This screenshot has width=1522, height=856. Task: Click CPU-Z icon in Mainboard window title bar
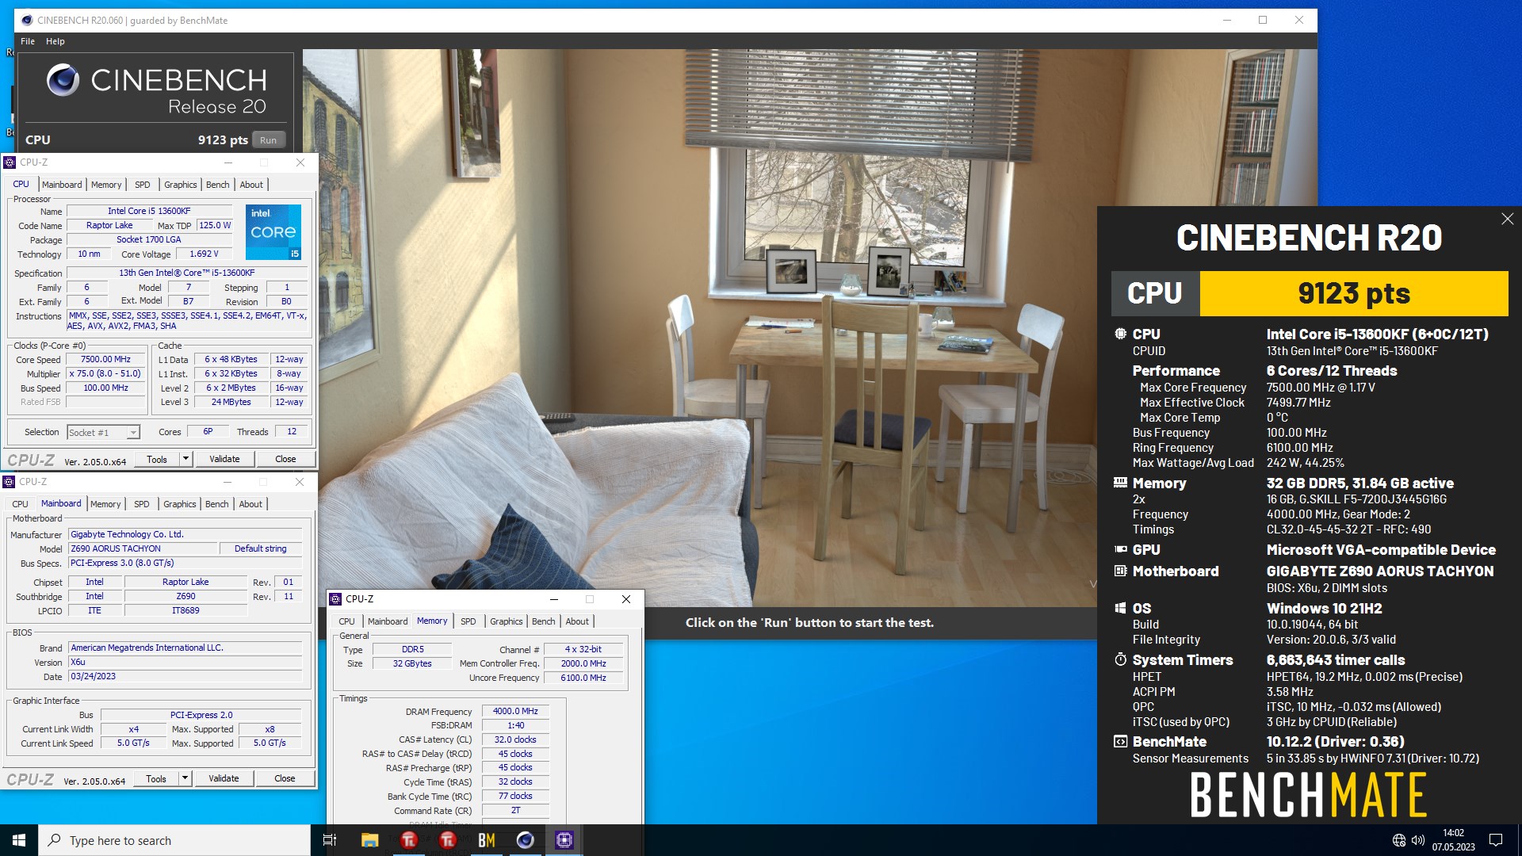point(9,482)
